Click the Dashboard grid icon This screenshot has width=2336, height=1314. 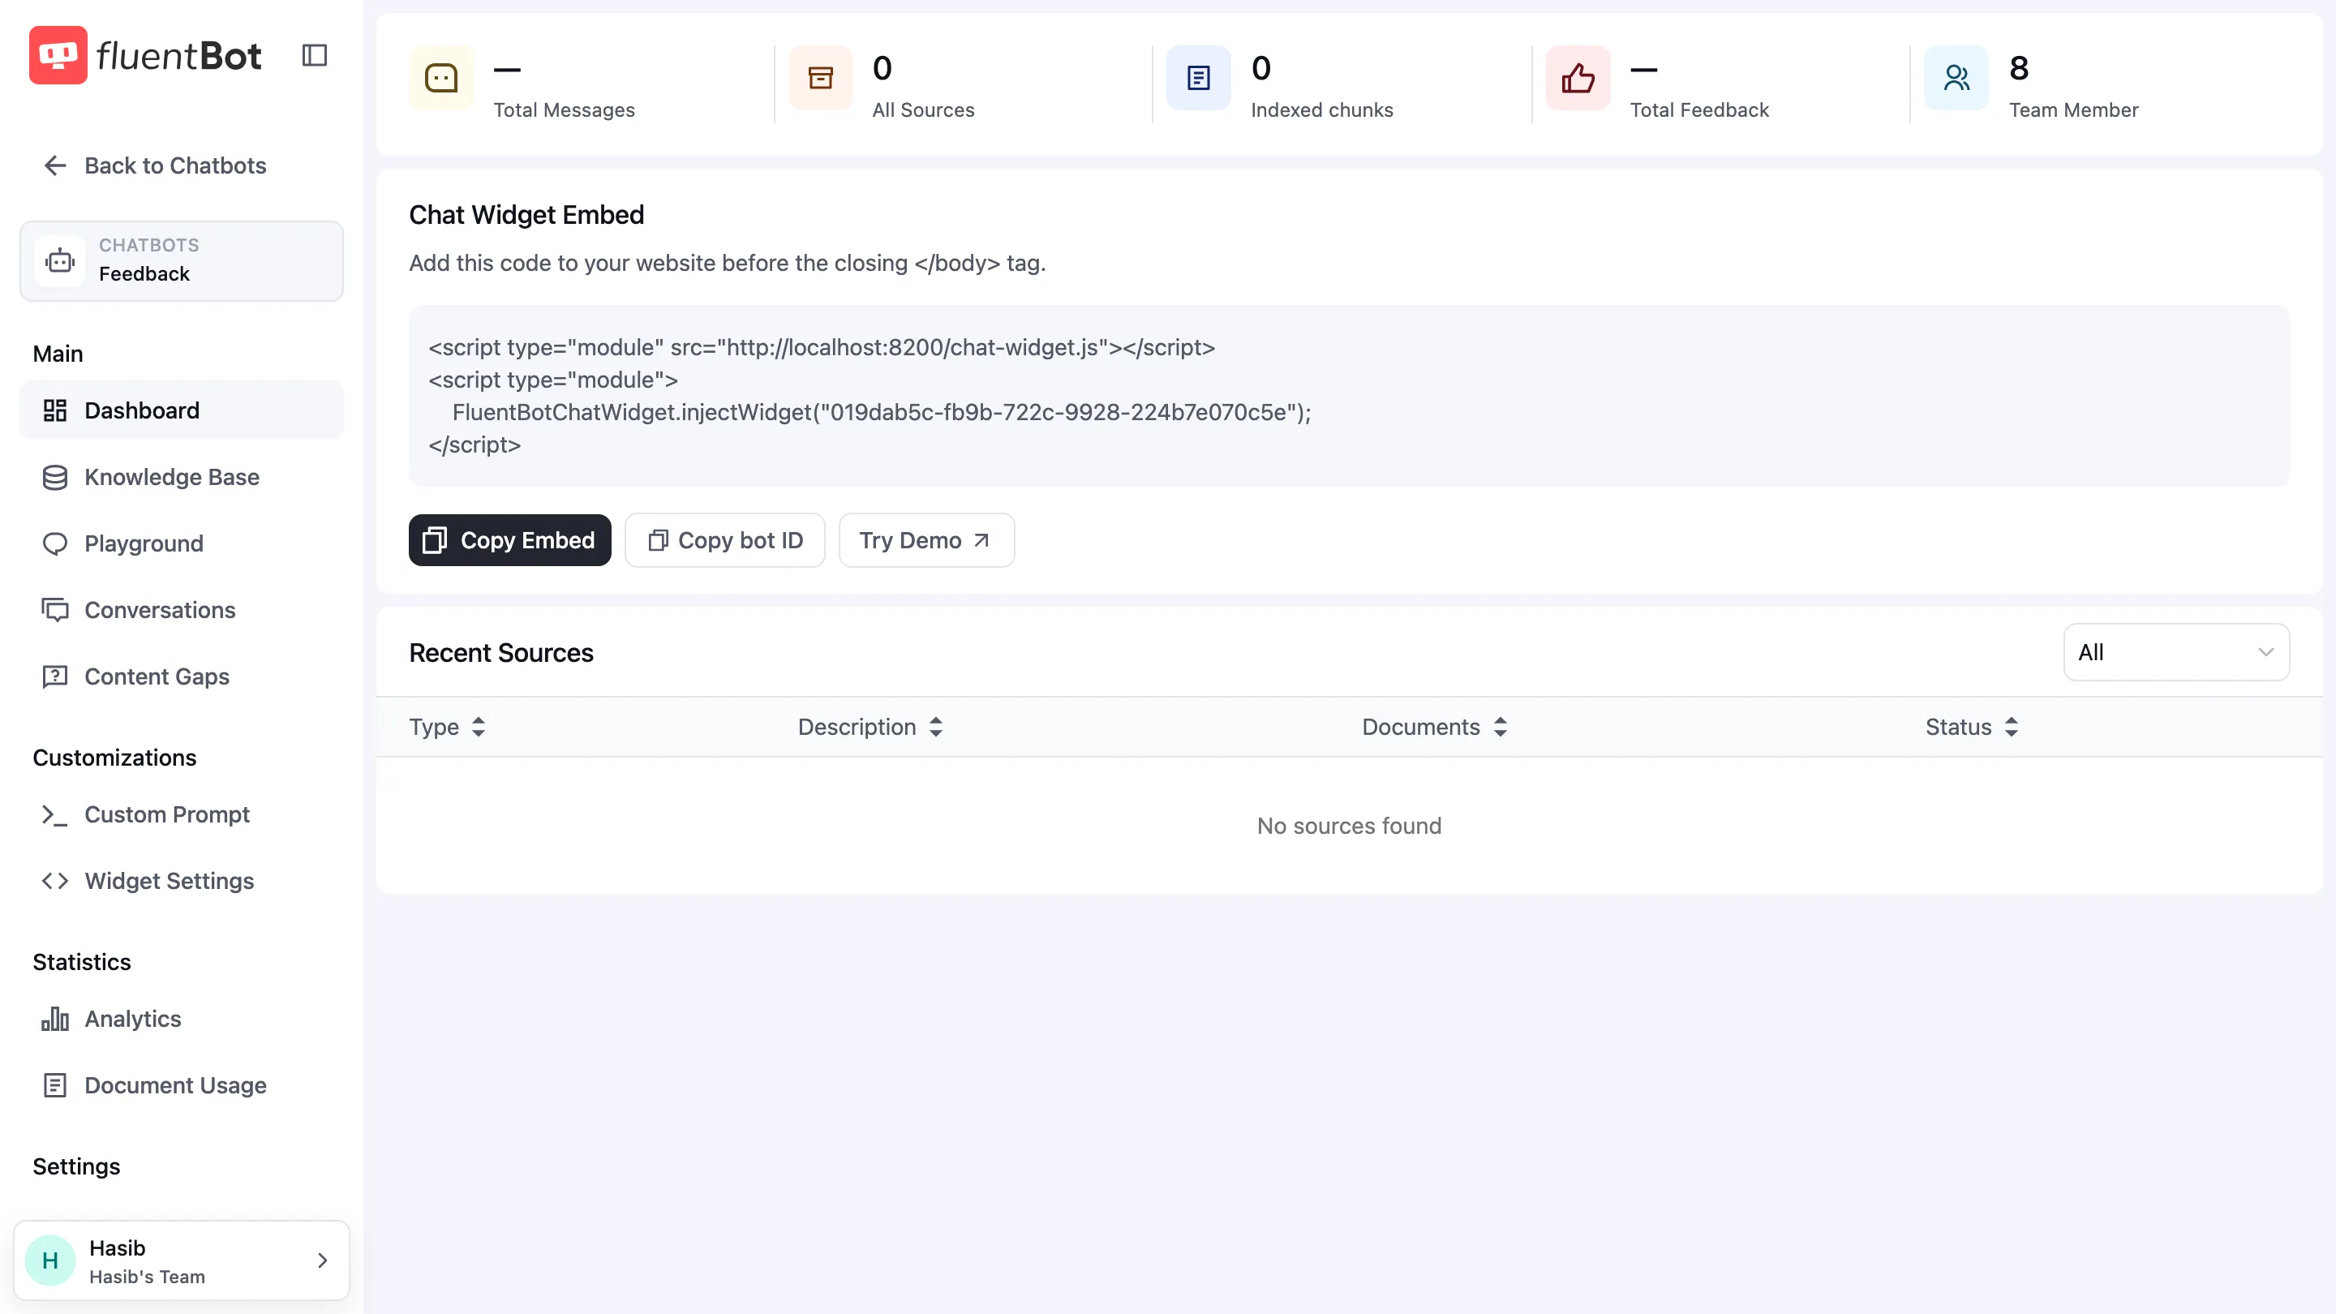click(x=55, y=410)
